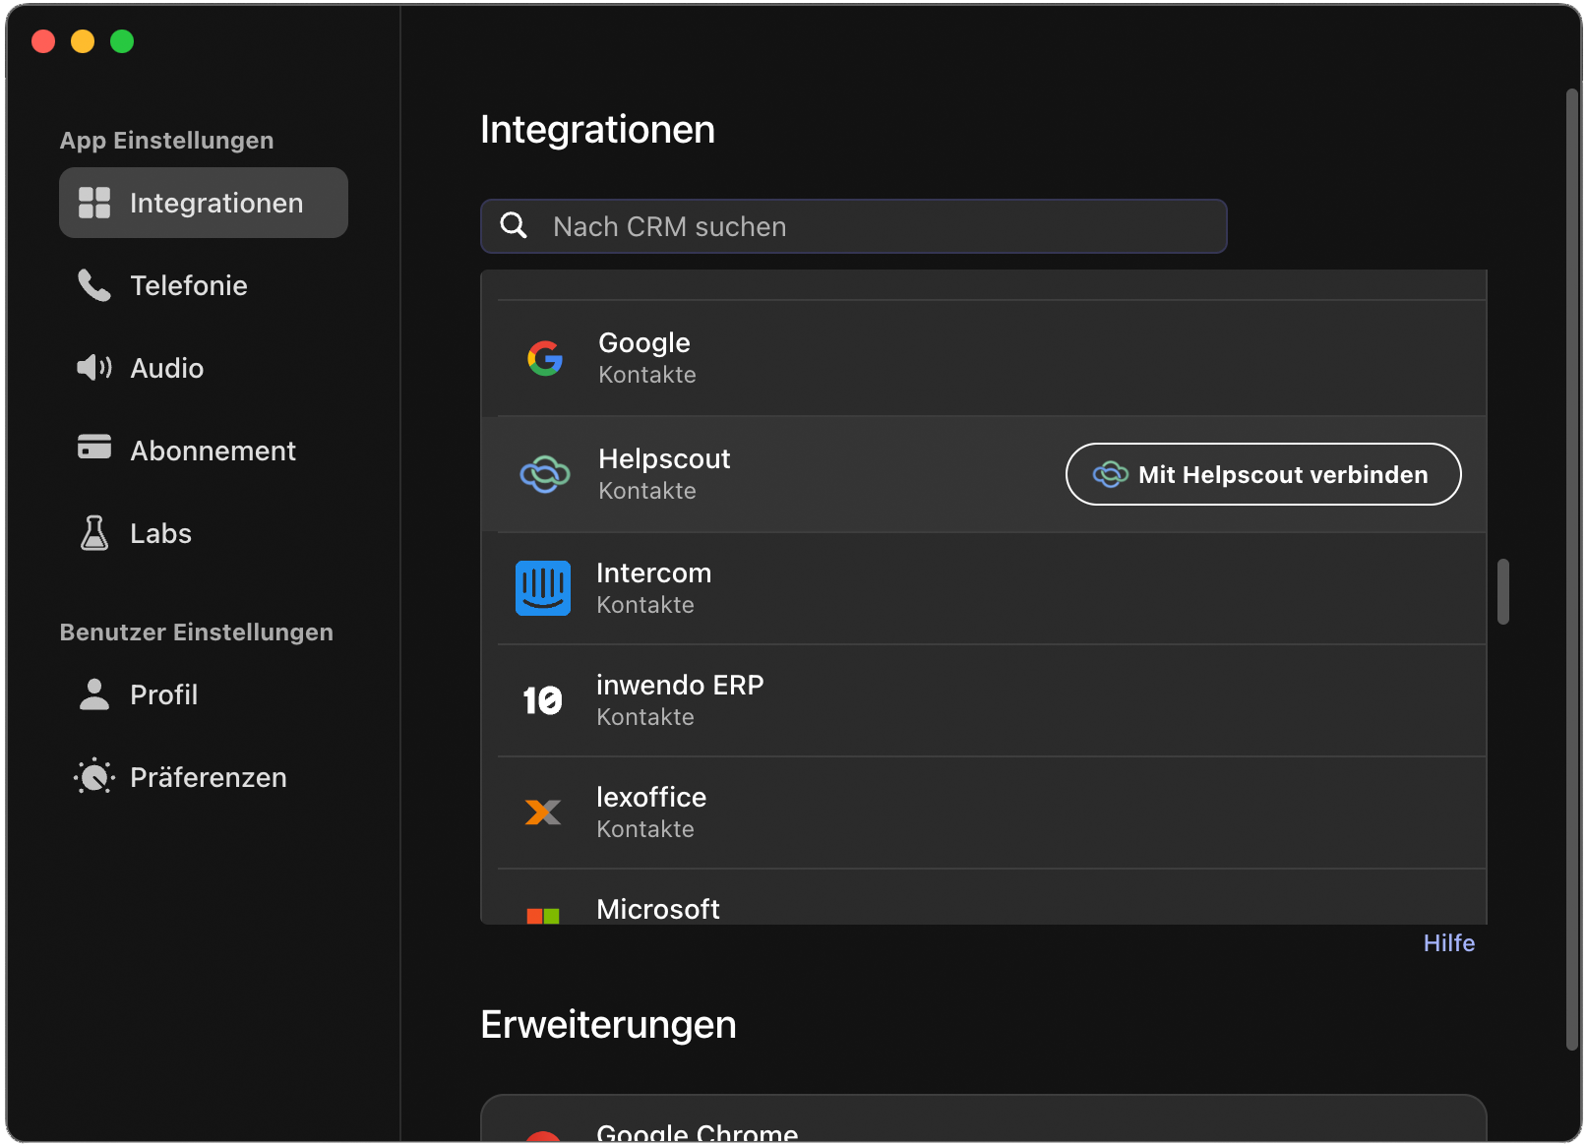Click the search magnifier icon
Screen dimensions: 1587x1144
514,226
